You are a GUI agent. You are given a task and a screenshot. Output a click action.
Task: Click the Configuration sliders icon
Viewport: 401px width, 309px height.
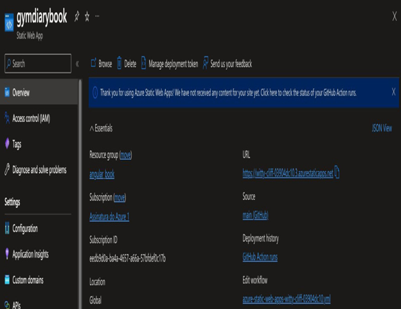click(x=7, y=227)
